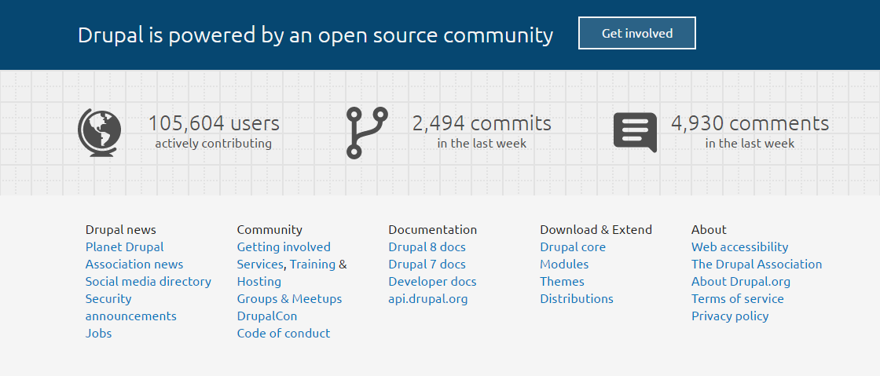The height and width of the screenshot is (376, 880).
Task: Open the Distributions link
Action: [x=577, y=299]
